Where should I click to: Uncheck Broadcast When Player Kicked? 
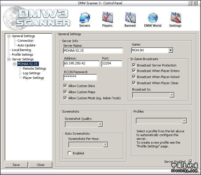coord(134,77)
